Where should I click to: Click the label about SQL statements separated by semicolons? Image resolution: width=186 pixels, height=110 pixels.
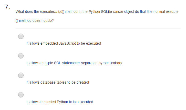[74, 63]
